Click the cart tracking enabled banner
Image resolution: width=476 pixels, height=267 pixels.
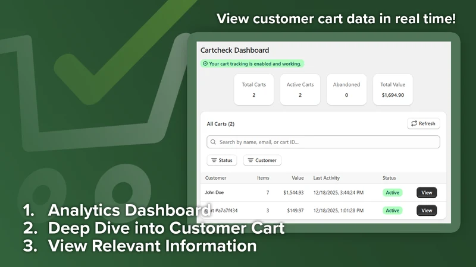(252, 63)
